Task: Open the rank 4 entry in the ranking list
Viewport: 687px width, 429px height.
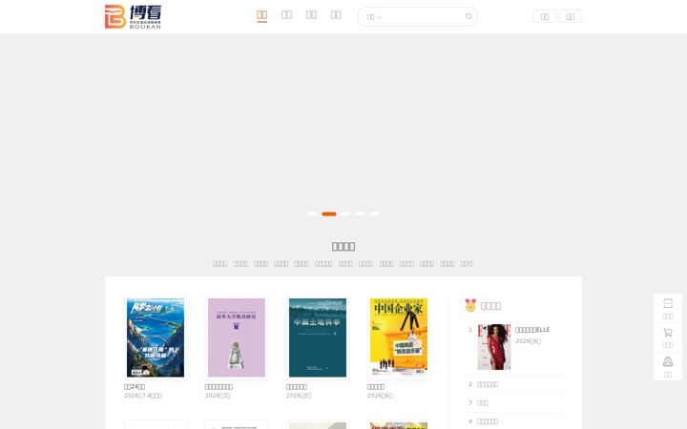Action: point(488,421)
